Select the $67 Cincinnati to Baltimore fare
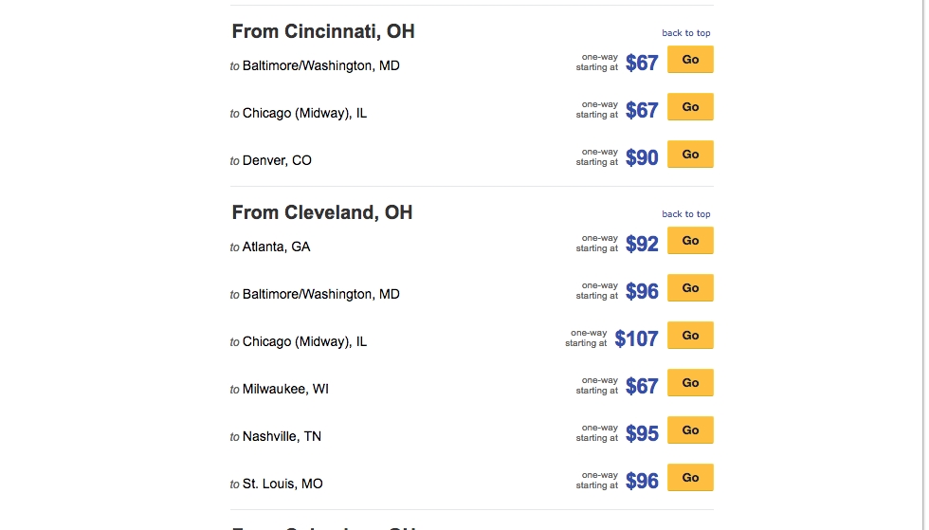The height and width of the screenshot is (530, 929). click(642, 64)
